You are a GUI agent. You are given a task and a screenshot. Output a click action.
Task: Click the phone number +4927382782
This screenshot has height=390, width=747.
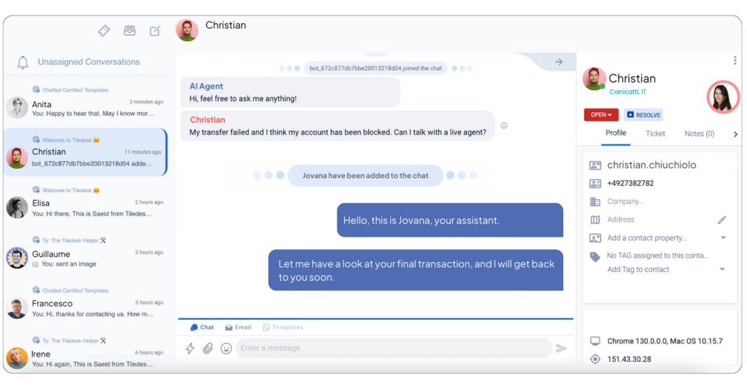pyautogui.click(x=630, y=183)
